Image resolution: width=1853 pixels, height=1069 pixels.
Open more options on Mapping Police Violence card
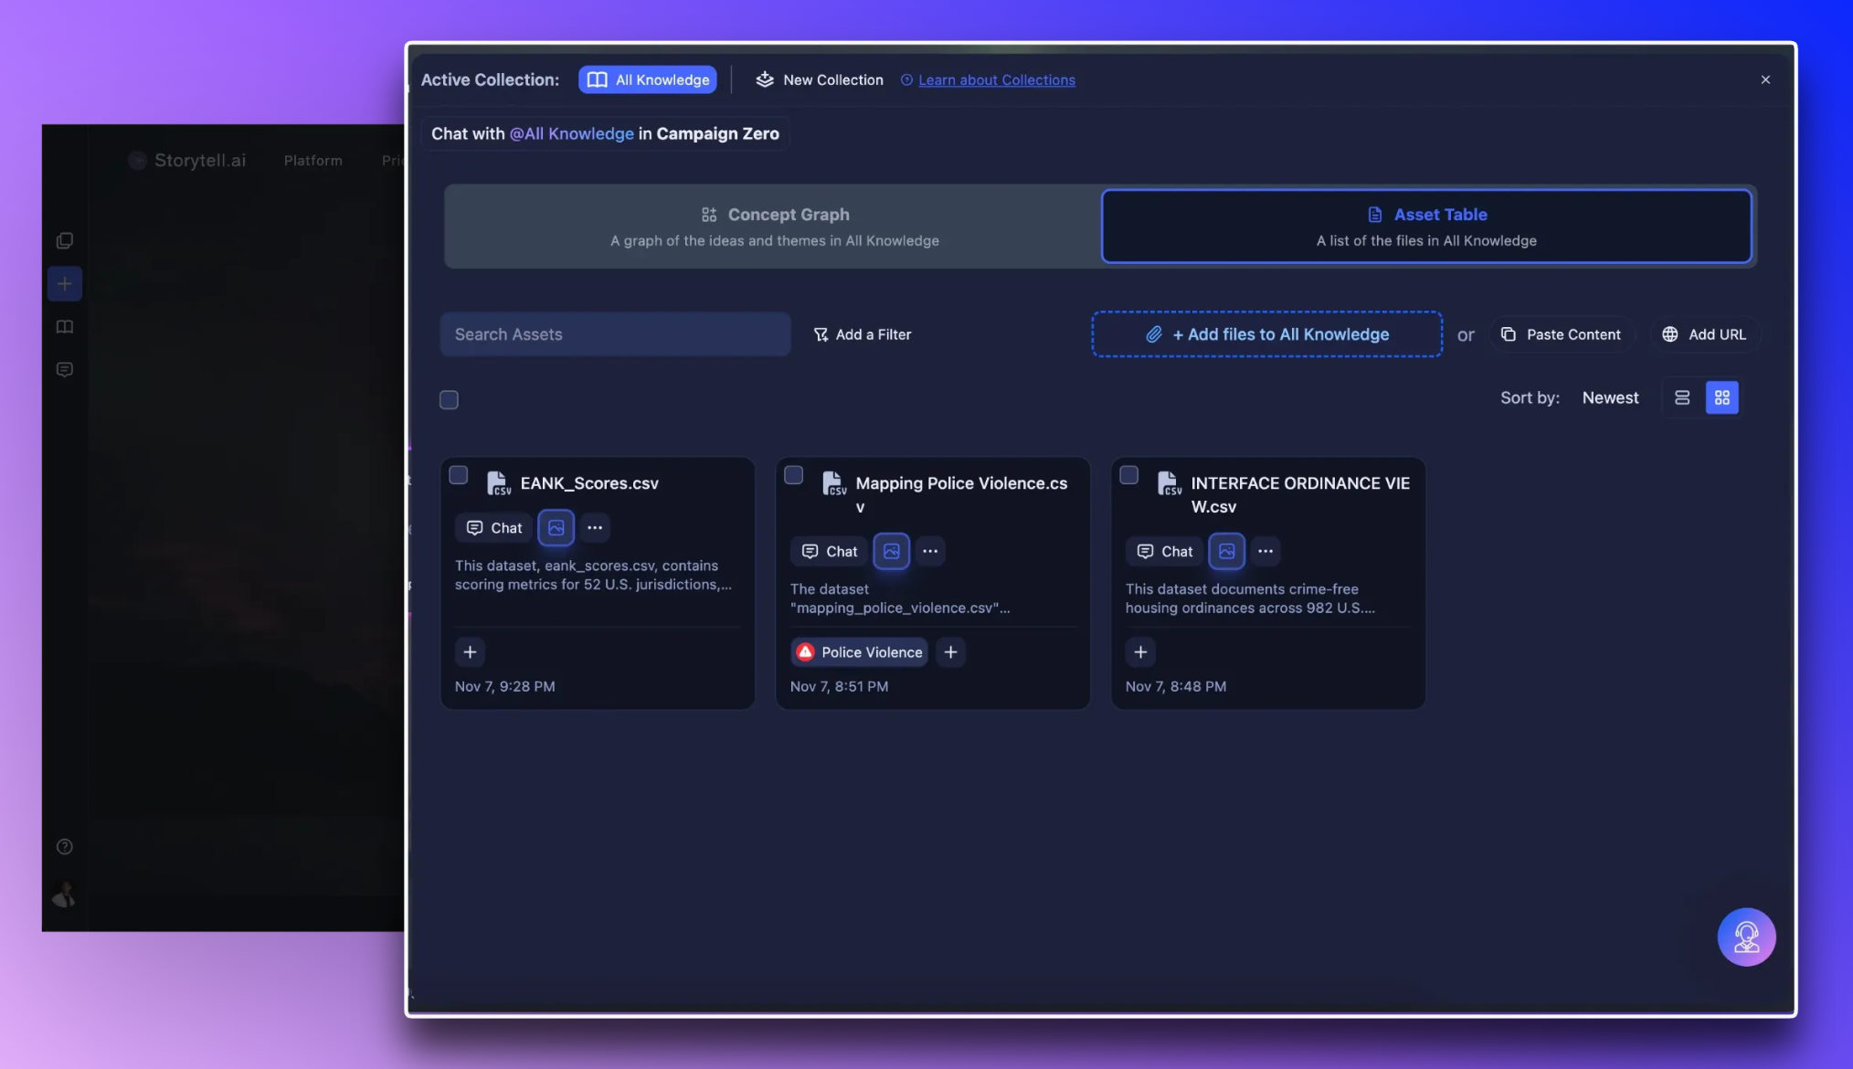click(929, 551)
